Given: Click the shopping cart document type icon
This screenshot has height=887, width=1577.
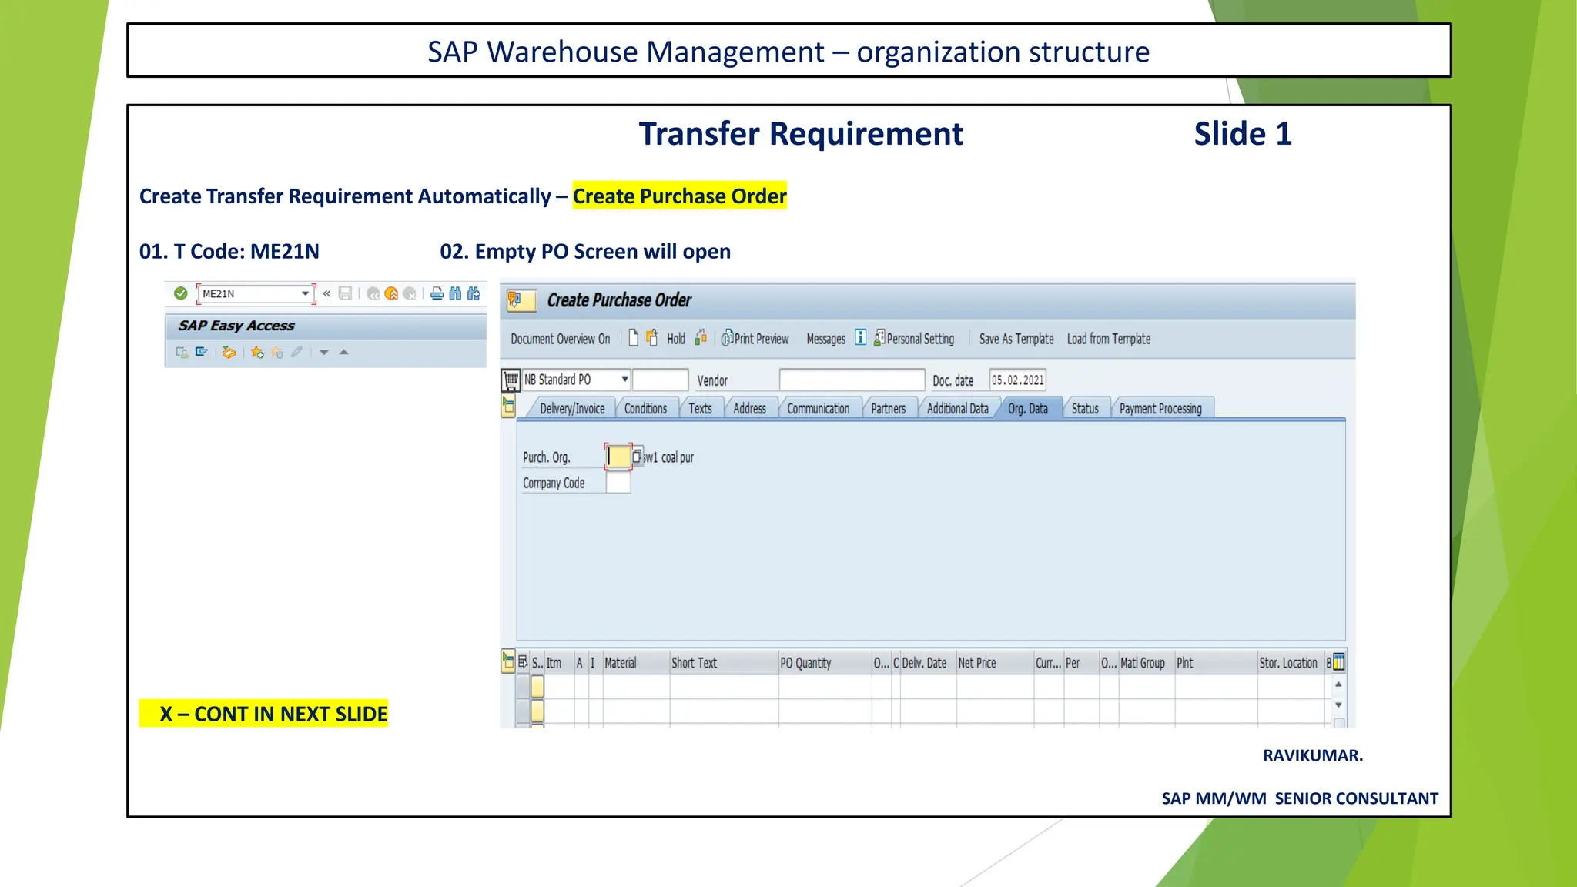Looking at the screenshot, I should (511, 380).
